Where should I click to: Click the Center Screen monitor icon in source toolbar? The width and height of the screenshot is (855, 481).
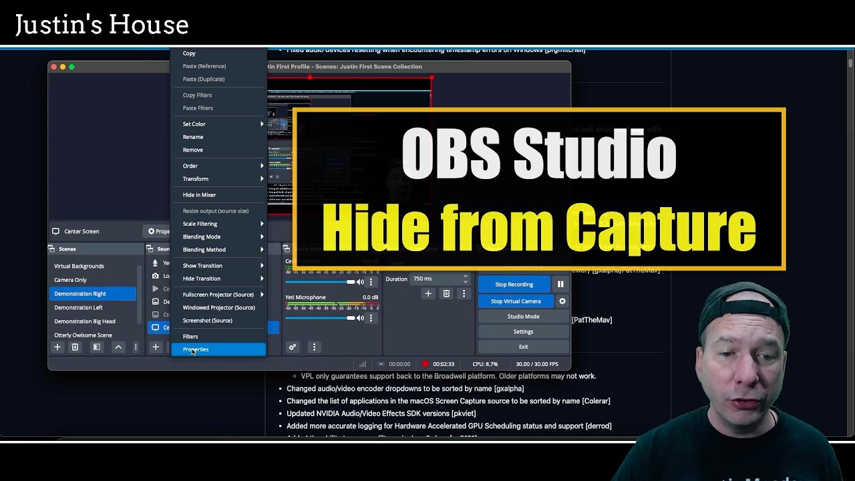click(55, 231)
